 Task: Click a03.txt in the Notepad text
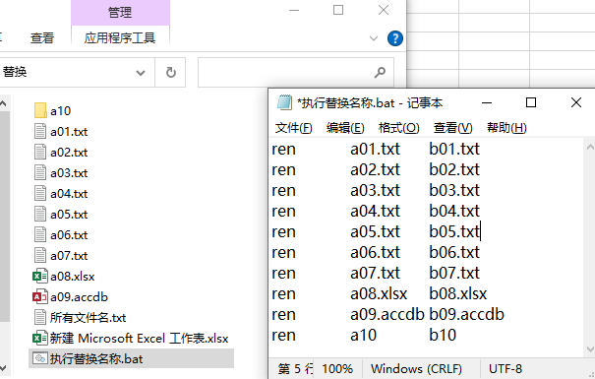click(x=375, y=190)
